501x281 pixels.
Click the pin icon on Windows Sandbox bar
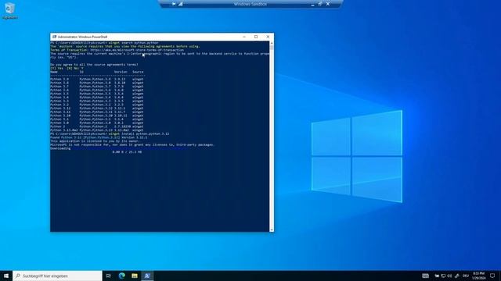(174, 4)
